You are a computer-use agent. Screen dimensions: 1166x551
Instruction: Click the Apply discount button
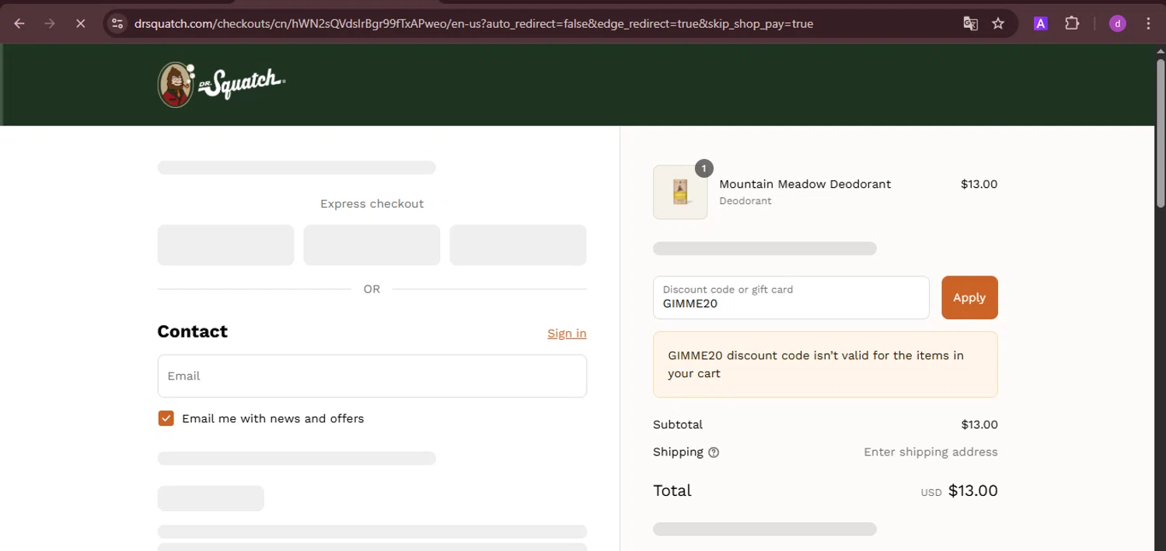click(x=969, y=297)
